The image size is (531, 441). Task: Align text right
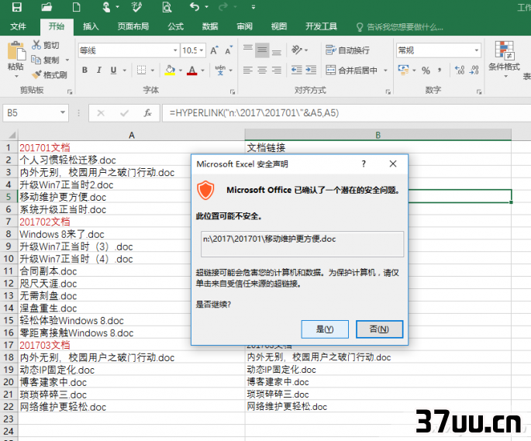tap(277, 70)
